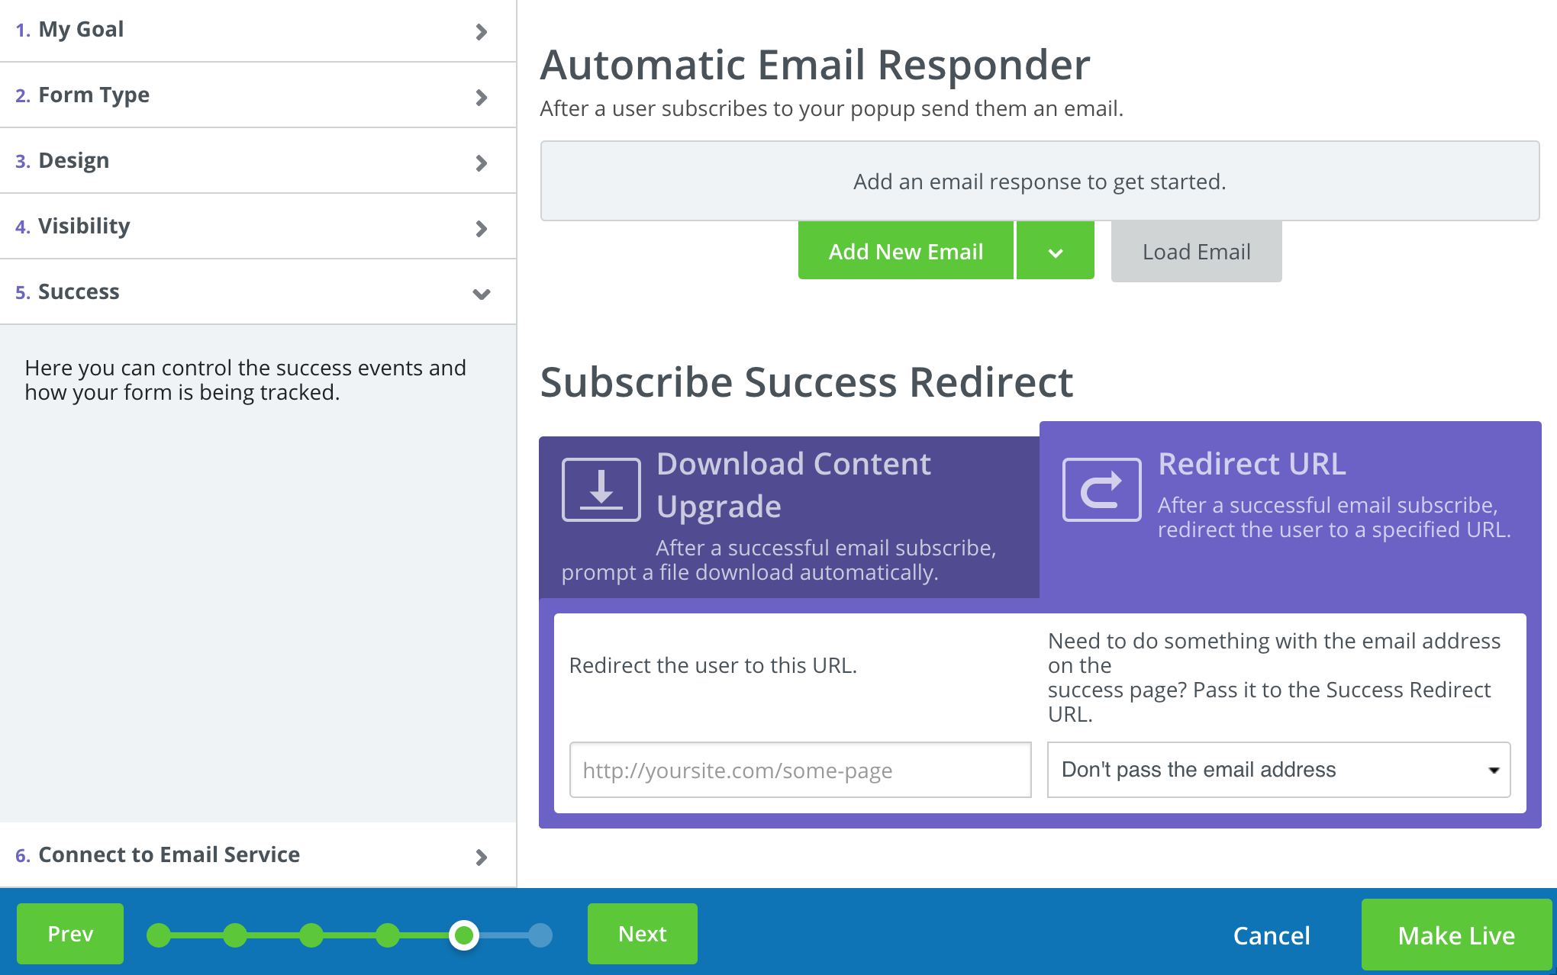Click the redirect arrow icon
Viewport: 1557px width, 975px height.
[x=1101, y=490]
